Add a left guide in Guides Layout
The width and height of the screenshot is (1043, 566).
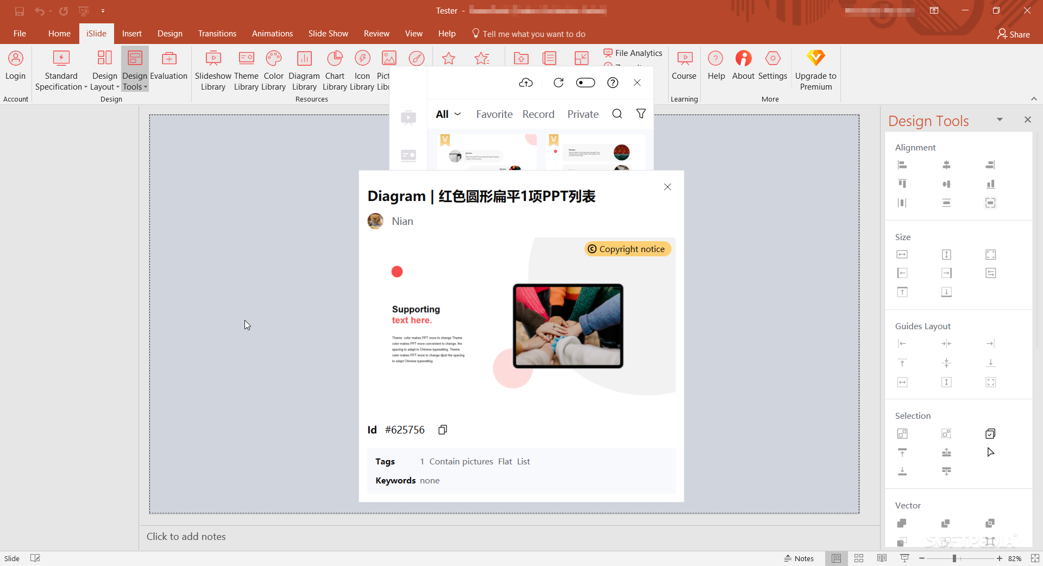point(902,343)
